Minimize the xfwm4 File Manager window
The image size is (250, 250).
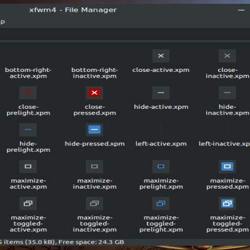241,10
